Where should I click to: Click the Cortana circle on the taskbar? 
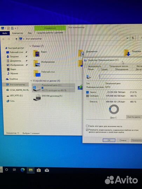(x=7, y=170)
